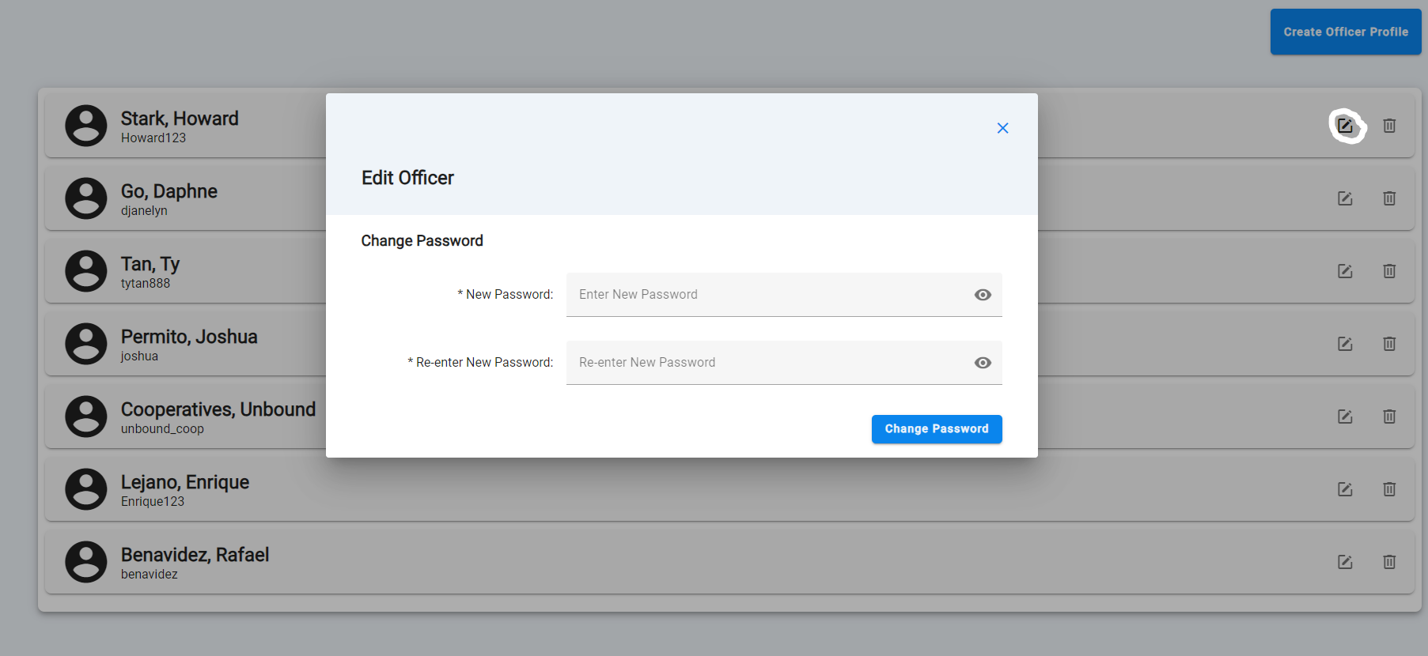Image resolution: width=1428 pixels, height=656 pixels.
Task: Click the delete icon for Lejano, Enrique
Action: [1389, 489]
